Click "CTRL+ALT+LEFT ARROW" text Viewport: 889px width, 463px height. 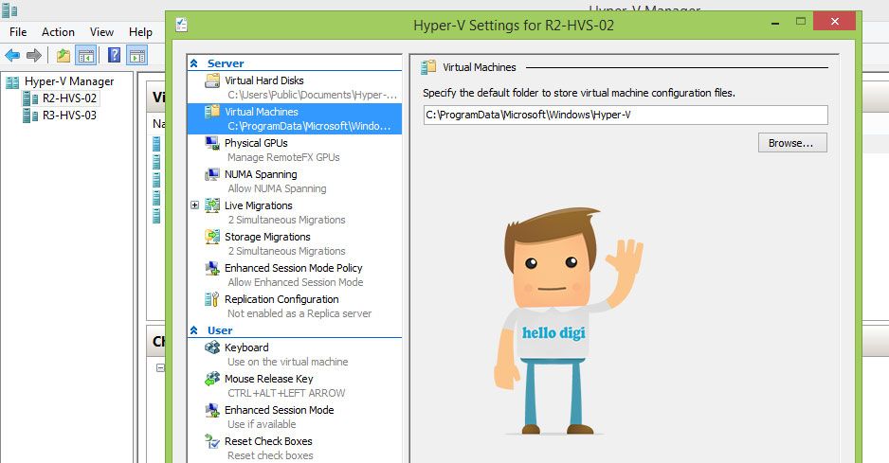coord(286,393)
